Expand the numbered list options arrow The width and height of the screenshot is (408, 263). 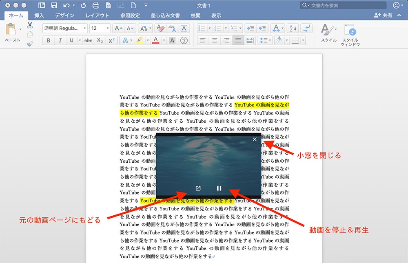pos(225,29)
